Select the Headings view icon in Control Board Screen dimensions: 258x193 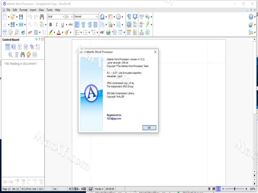[x=8, y=47]
